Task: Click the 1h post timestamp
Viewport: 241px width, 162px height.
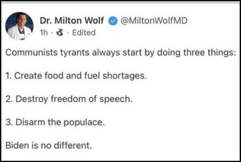Action: (44, 33)
